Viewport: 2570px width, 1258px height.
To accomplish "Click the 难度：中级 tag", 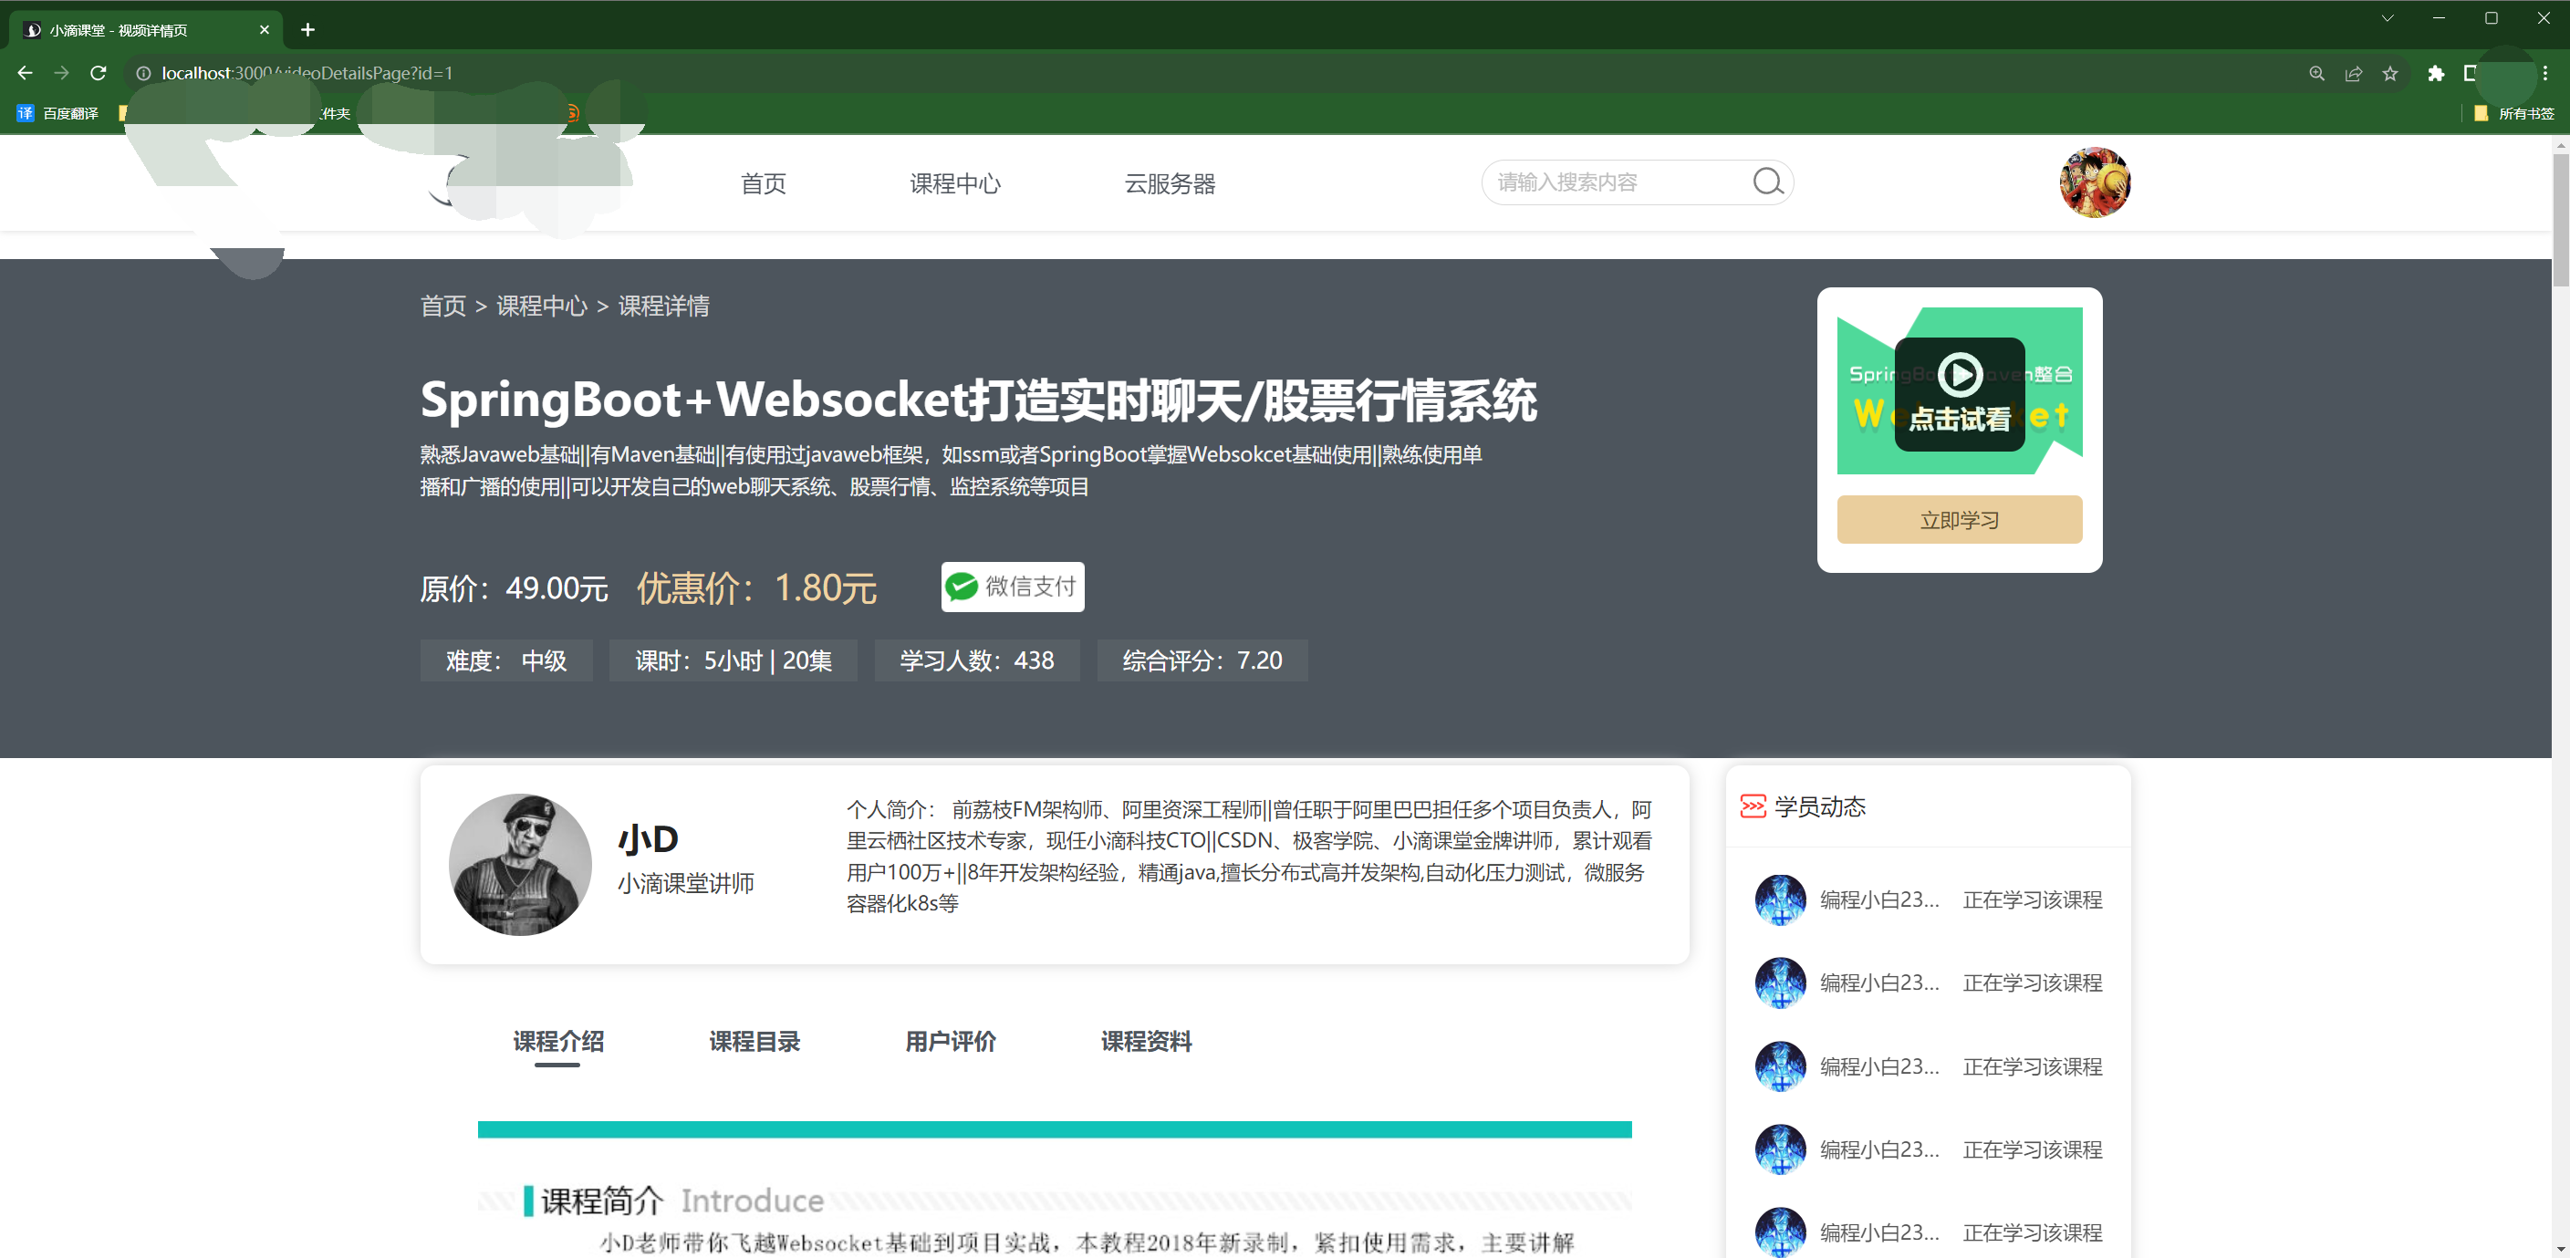I will (505, 660).
